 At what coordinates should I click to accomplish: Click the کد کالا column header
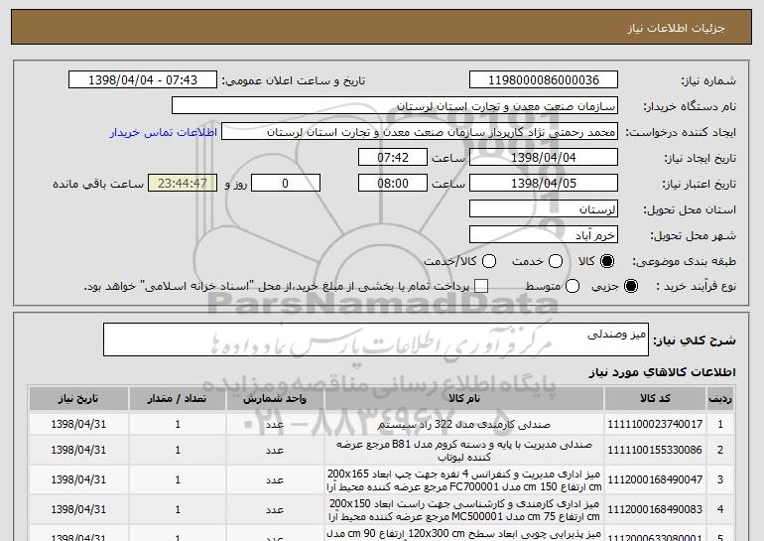point(655,399)
